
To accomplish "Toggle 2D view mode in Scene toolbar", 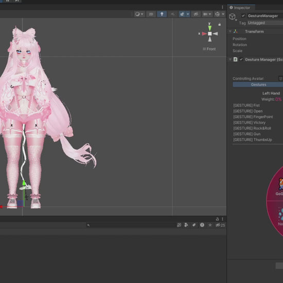I will [x=151, y=14].
